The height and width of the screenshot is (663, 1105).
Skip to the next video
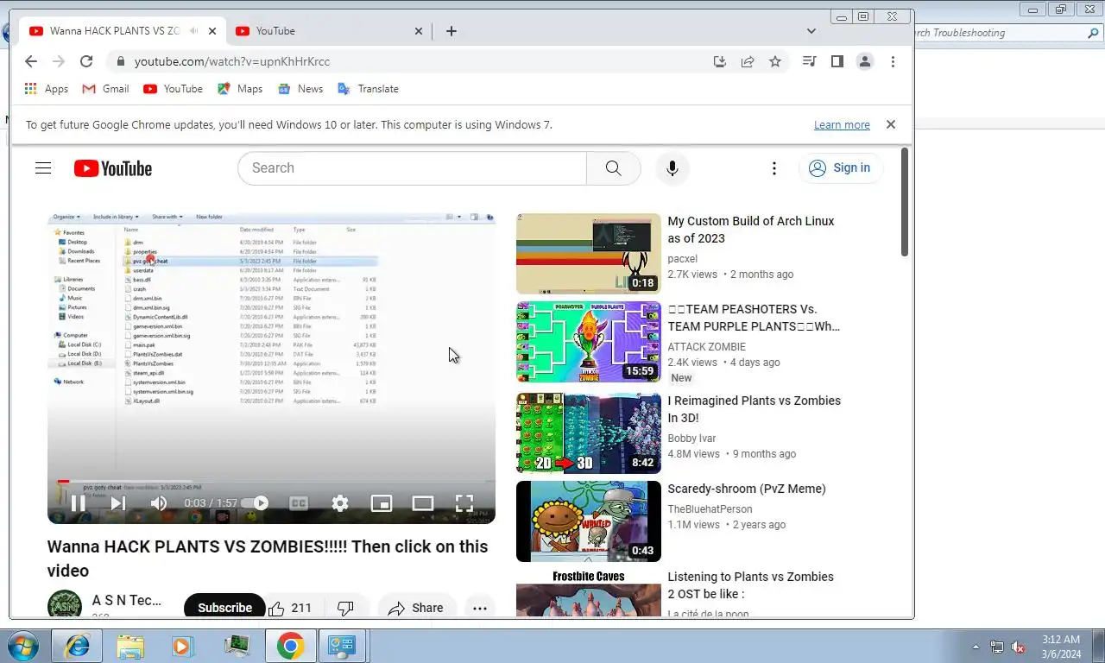tap(118, 503)
